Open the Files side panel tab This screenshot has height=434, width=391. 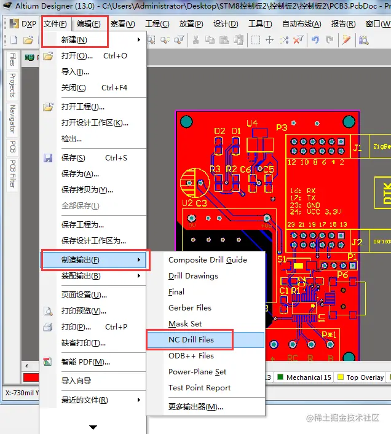click(x=12, y=60)
